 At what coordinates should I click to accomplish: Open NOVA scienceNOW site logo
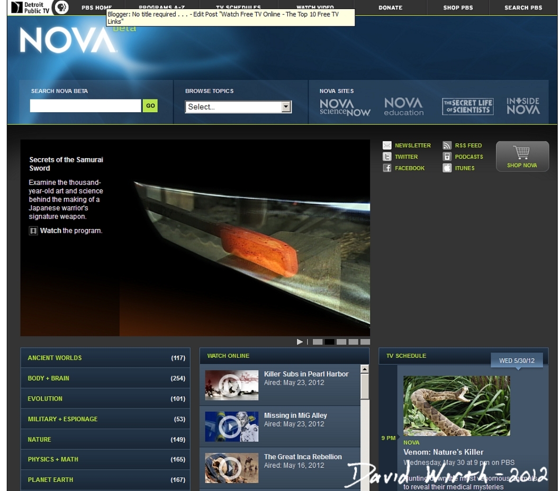point(345,107)
